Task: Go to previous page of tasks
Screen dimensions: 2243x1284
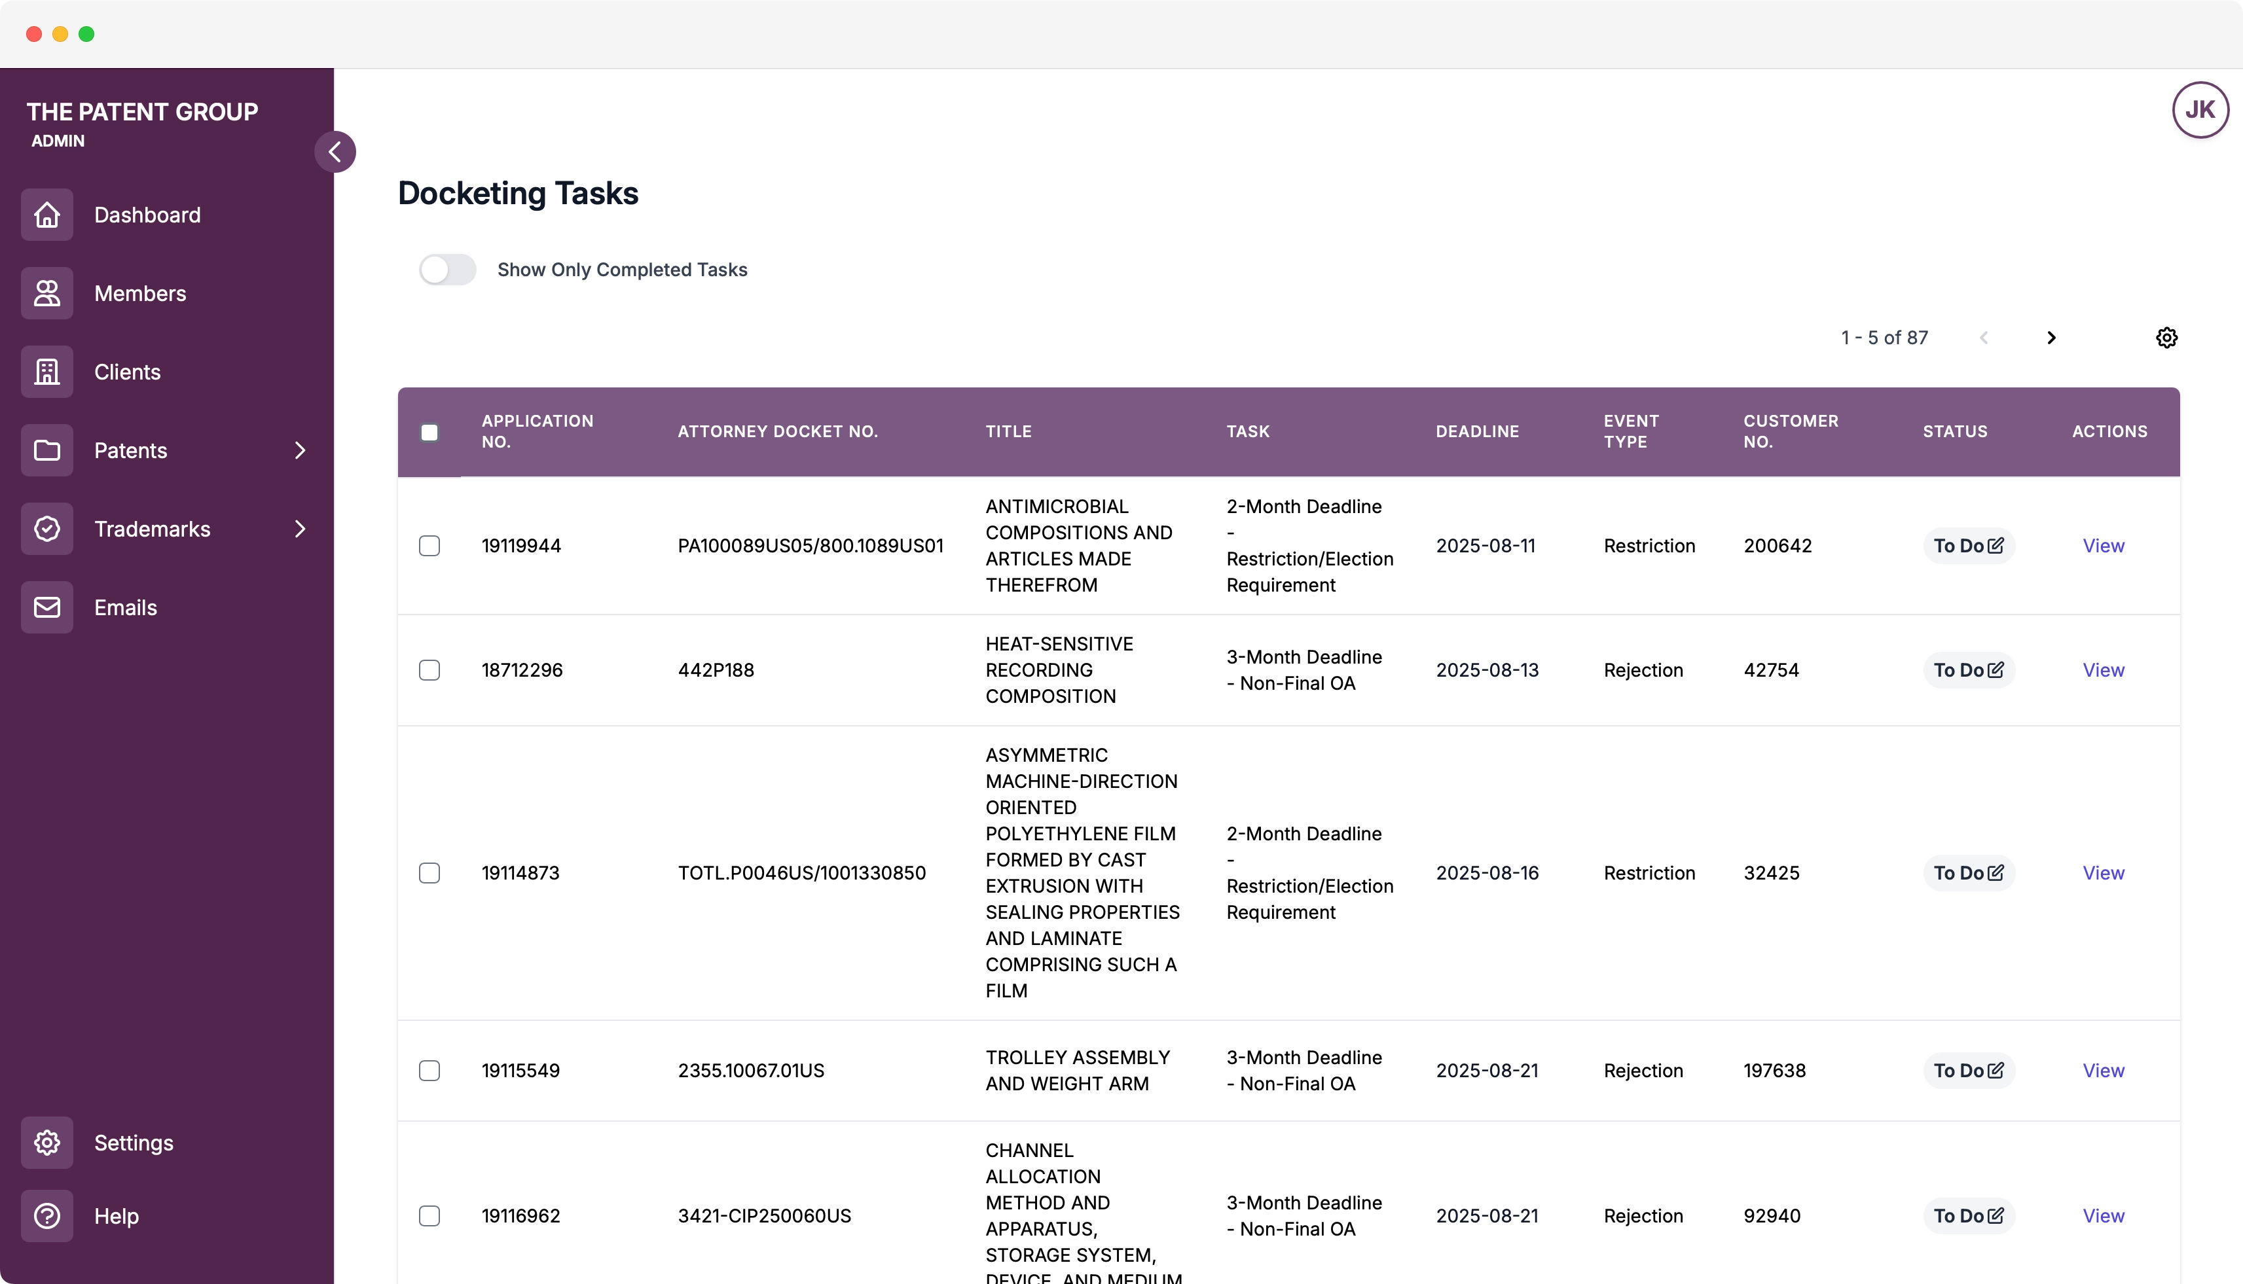Action: (x=1984, y=338)
